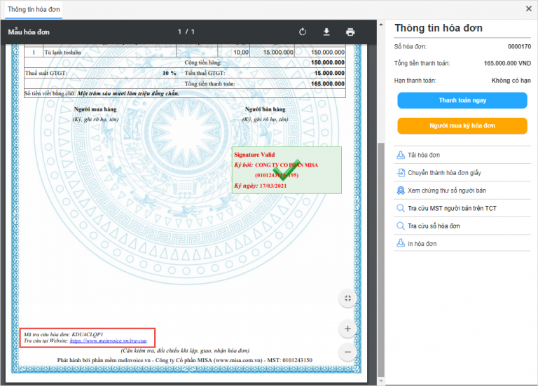Click Không có hạn payment term value
Viewport: 538px width, 386px height.
(511, 81)
